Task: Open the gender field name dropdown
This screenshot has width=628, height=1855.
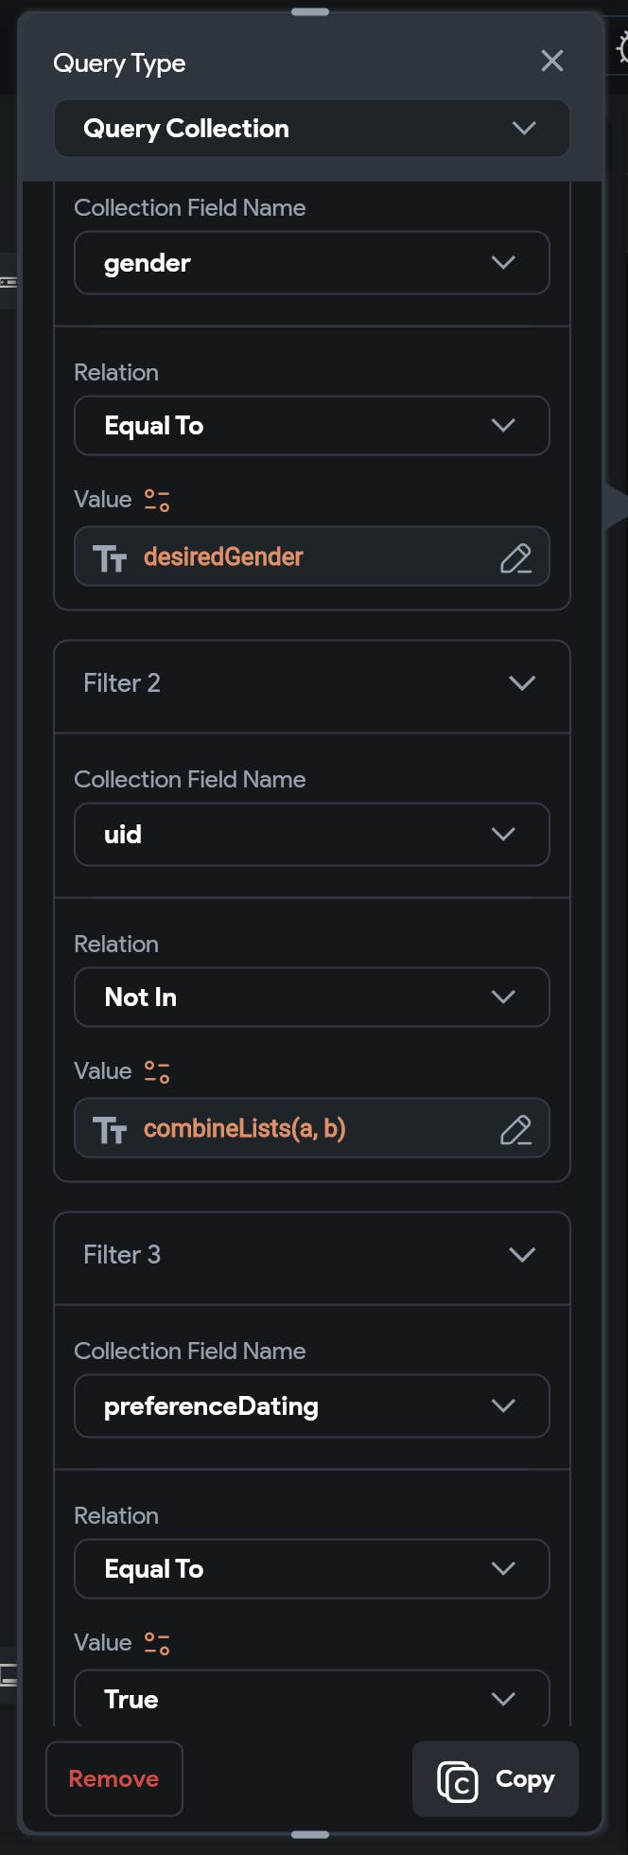Action: [x=312, y=262]
